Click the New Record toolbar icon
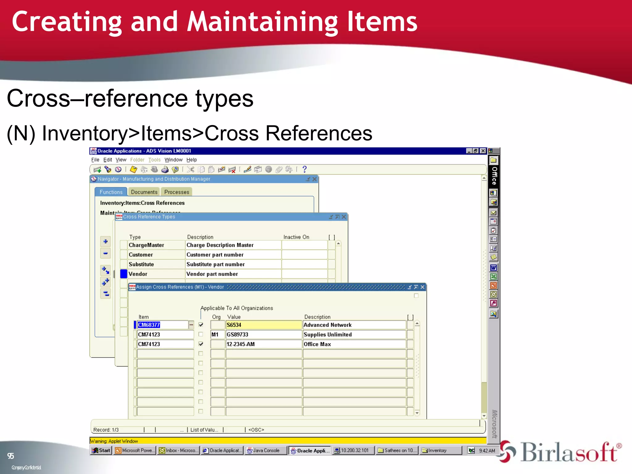This screenshot has width=632, height=474. coord(97,169)
